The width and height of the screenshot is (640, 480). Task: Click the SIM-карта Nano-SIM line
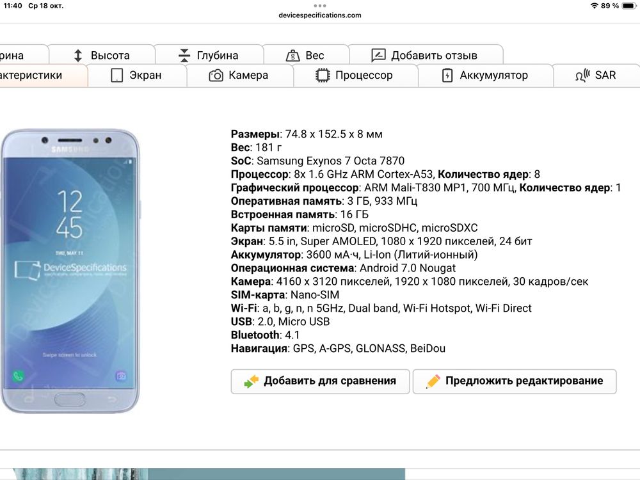coord(285,294)
